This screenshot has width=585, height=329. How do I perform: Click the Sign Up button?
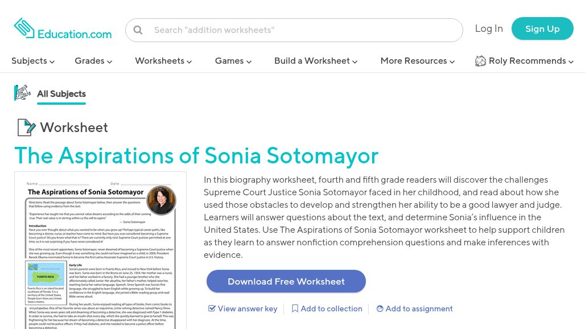[x=542, y=28]
